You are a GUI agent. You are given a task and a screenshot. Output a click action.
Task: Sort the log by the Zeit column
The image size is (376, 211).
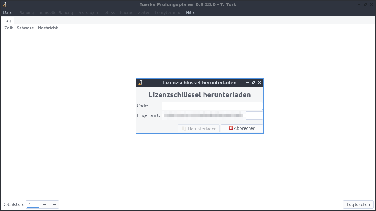point(8,28)
